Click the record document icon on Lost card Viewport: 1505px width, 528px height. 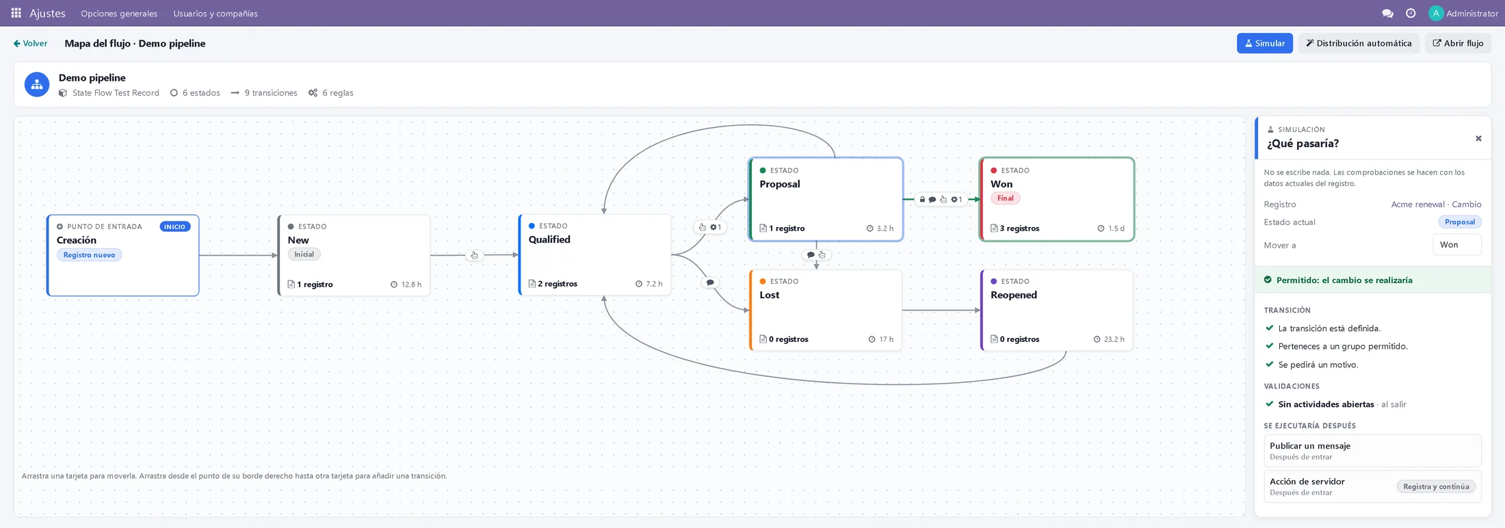pos(763,339)
